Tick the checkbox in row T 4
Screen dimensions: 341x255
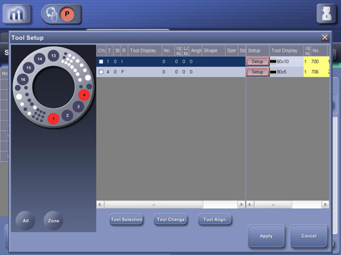[x=101, y=72]
